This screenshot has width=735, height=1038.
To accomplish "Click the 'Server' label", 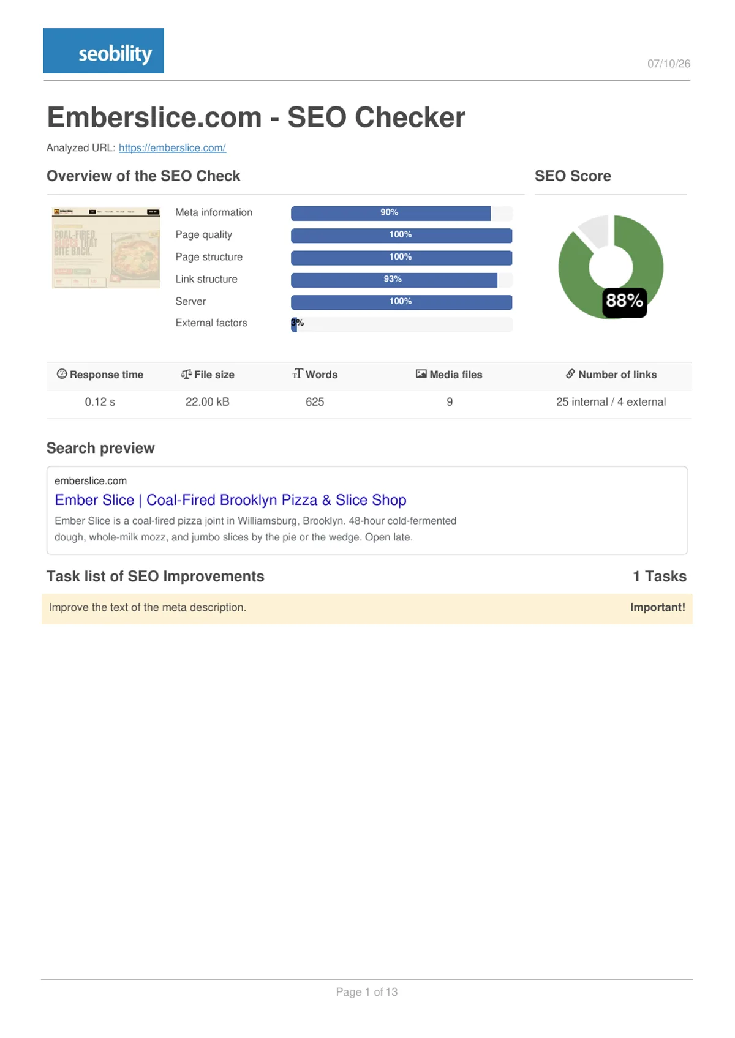I will [x=190, y=301].
